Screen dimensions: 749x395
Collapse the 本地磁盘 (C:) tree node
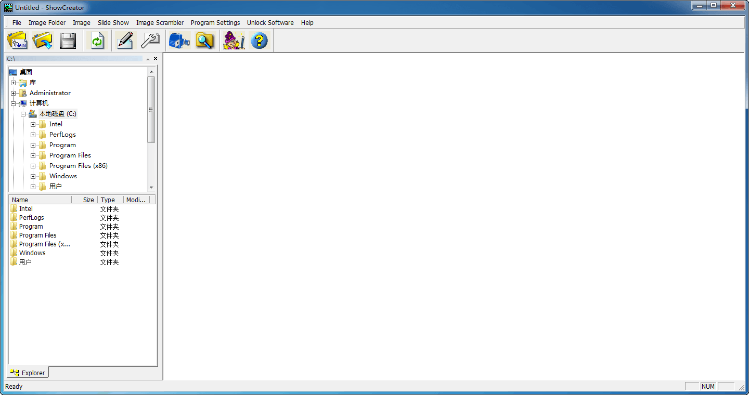23,114
